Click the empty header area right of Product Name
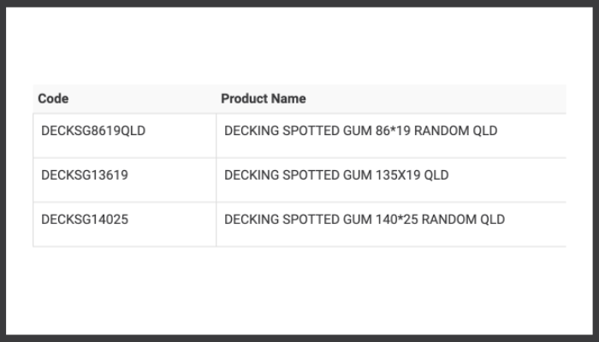The height and width of the screenshot is (342, 599). click(436, 98)
